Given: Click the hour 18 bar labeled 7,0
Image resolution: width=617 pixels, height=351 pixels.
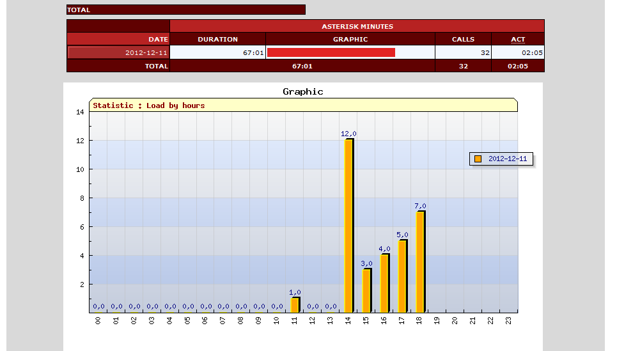Looking at the screenshot, I should pyautogui.click(x=421, y=262).
